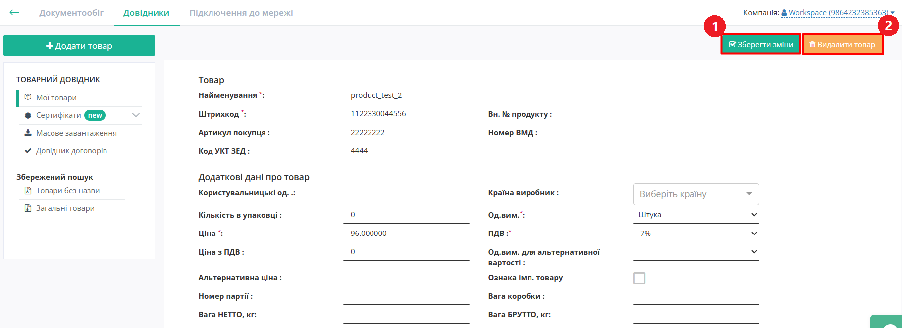Expand the Сертифікати submenu chevron
The height and width of the screenshot is (328, 902).
point(136,115)
